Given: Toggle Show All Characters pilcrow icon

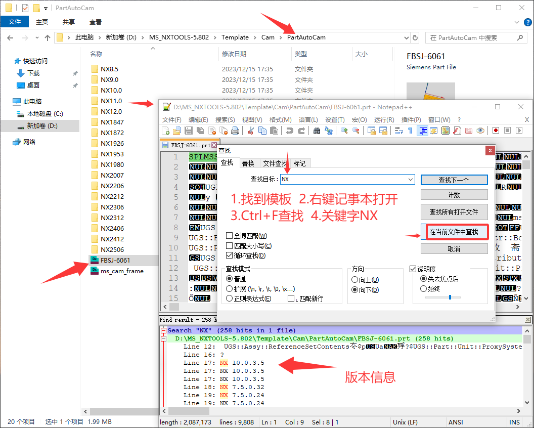Looking at the screenshot, I should (411, 131).
